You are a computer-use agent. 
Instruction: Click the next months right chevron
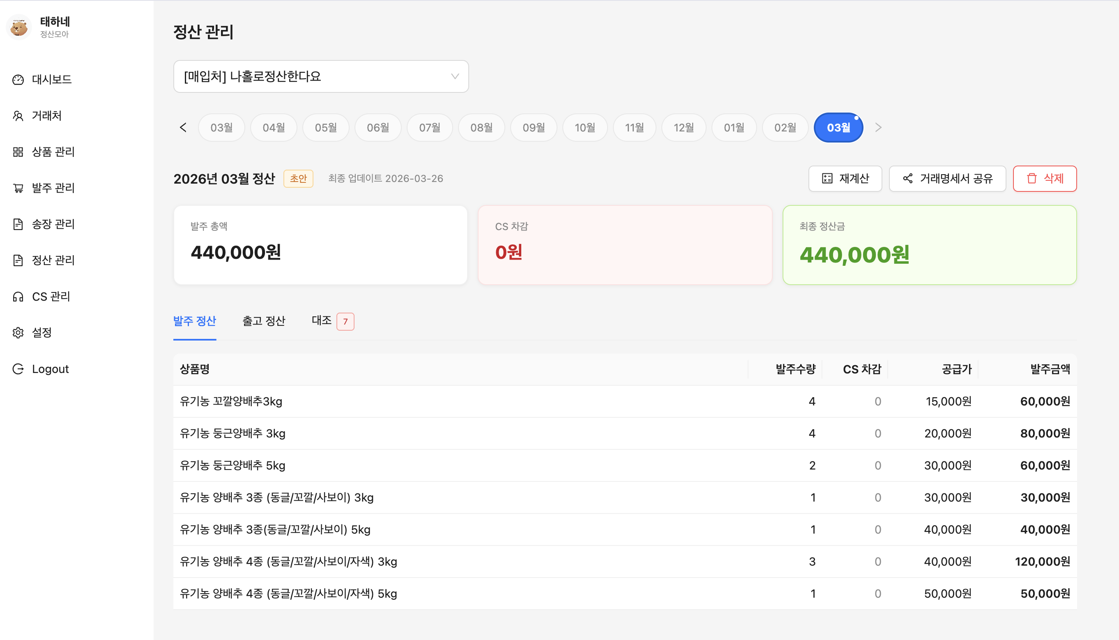878,127
